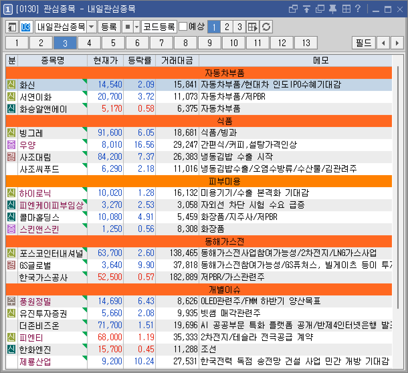The image size is (408, 373).
Task: Click the number 1 window icon in title bar
Action: pos(8,9)
